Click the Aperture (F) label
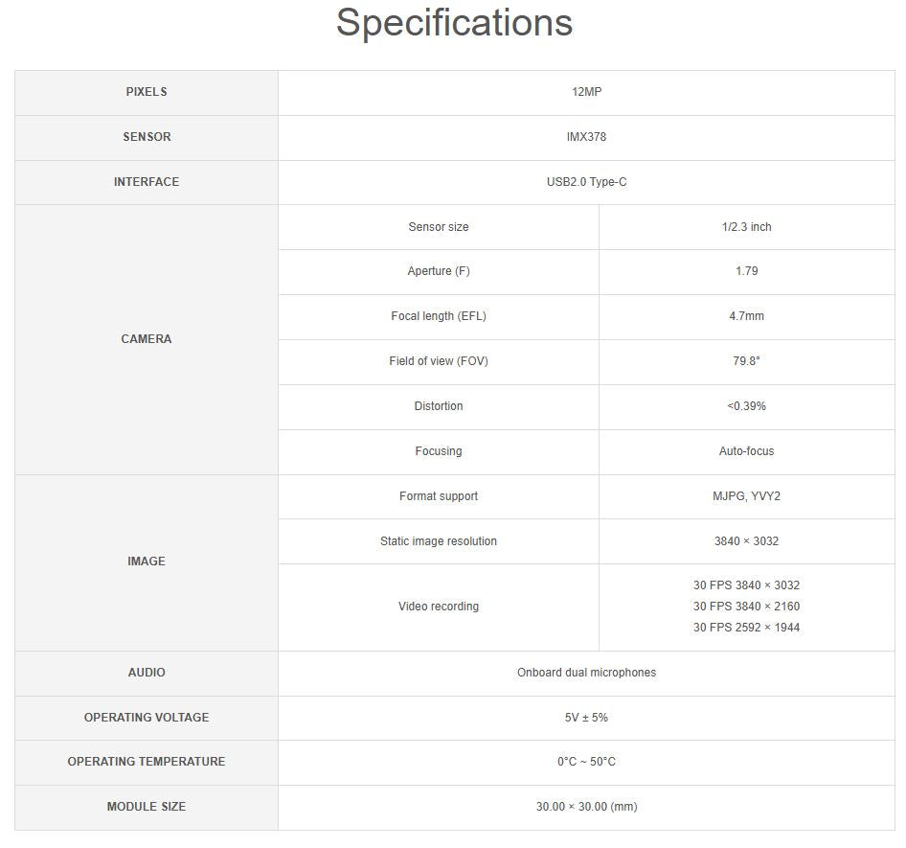Image resolution: width=906 pixels, height=848 pixels. click(439, 271)
